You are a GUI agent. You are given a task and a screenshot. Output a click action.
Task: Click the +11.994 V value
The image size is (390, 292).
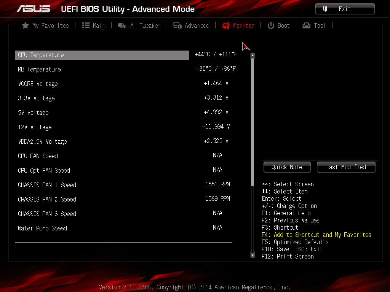216,126
